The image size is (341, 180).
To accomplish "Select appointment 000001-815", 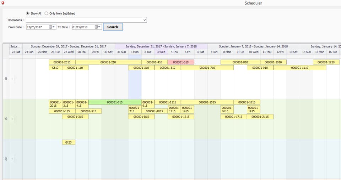I will 141,117.
